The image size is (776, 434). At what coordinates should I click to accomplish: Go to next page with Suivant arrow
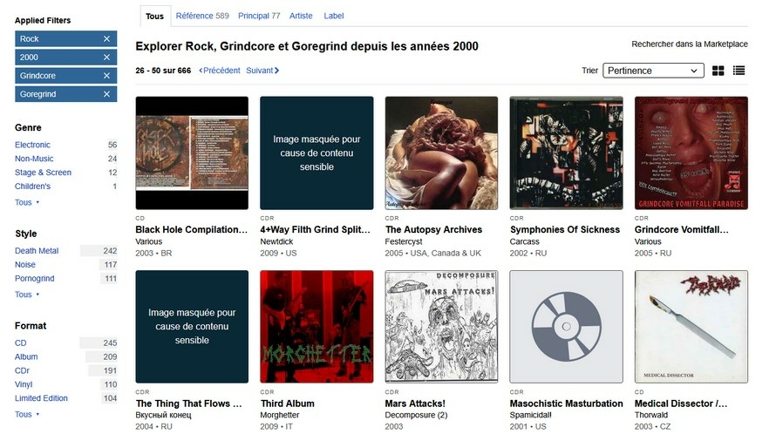tap(262, 71)
